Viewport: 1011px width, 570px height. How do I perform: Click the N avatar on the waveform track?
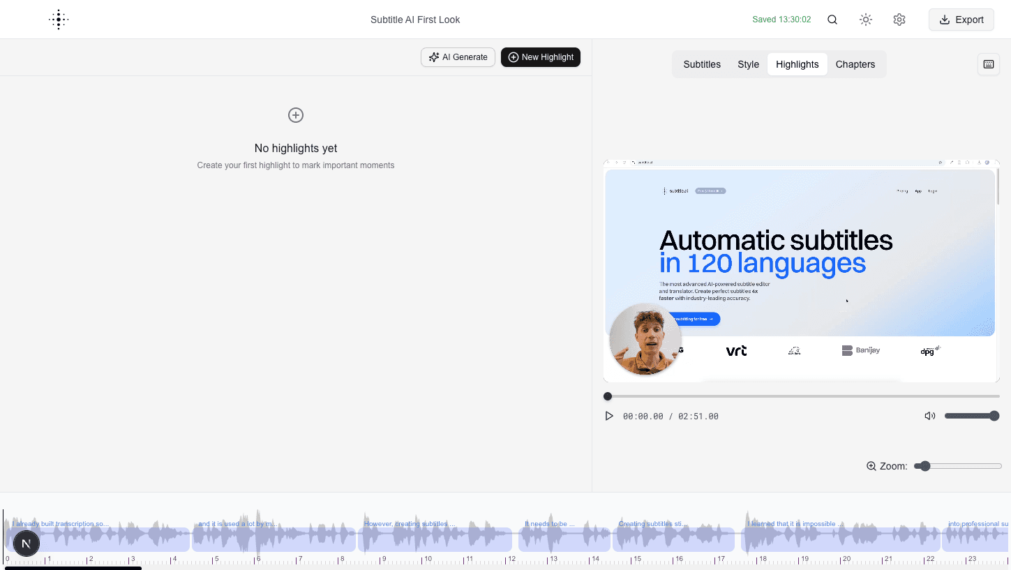pyautogui.click(x=26, y=543)
